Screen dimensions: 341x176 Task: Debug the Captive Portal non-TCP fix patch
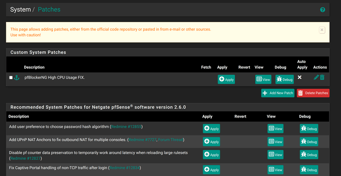pyautogui.click(x=309, y=170)
